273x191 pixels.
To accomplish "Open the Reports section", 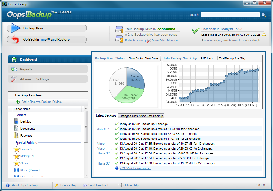I will [48, 69].
